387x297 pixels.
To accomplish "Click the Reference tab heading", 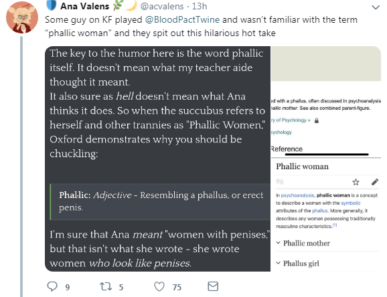I will 287,149.
